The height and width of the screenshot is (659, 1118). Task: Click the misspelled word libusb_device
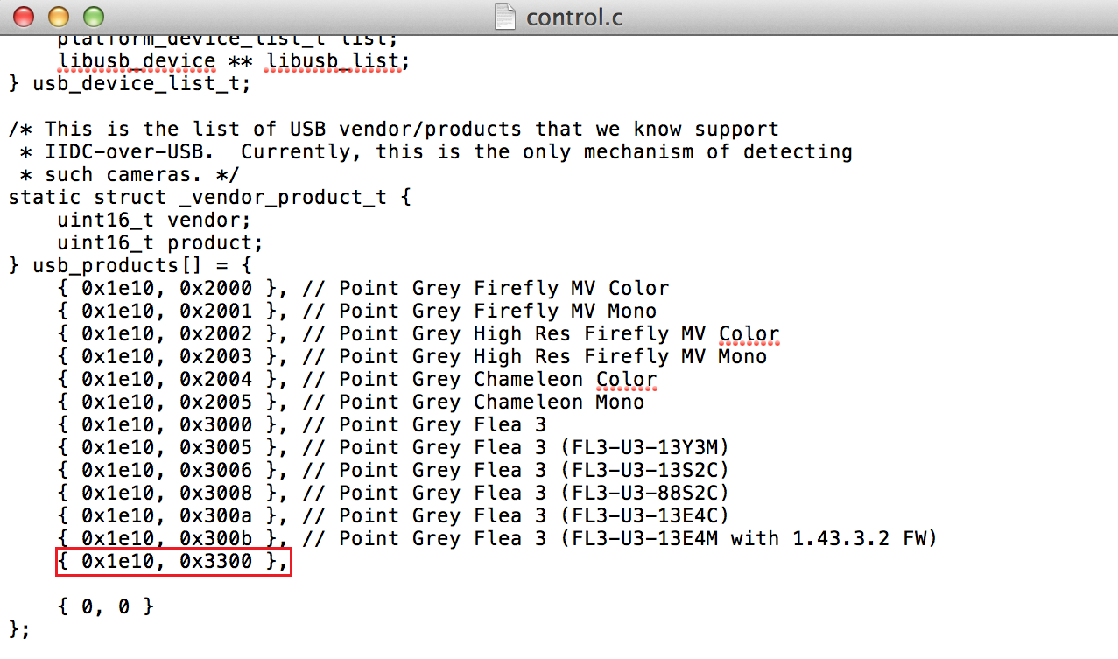[x=137, y=62]
